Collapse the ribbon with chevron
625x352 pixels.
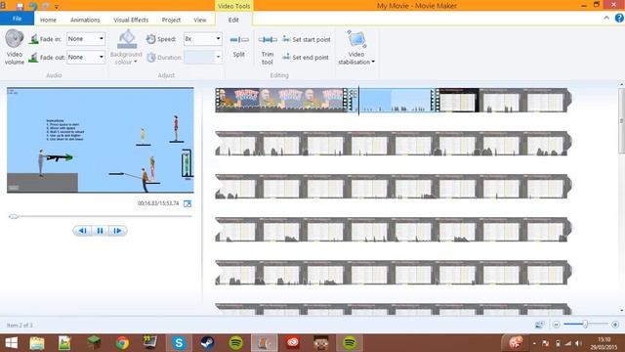606,18
